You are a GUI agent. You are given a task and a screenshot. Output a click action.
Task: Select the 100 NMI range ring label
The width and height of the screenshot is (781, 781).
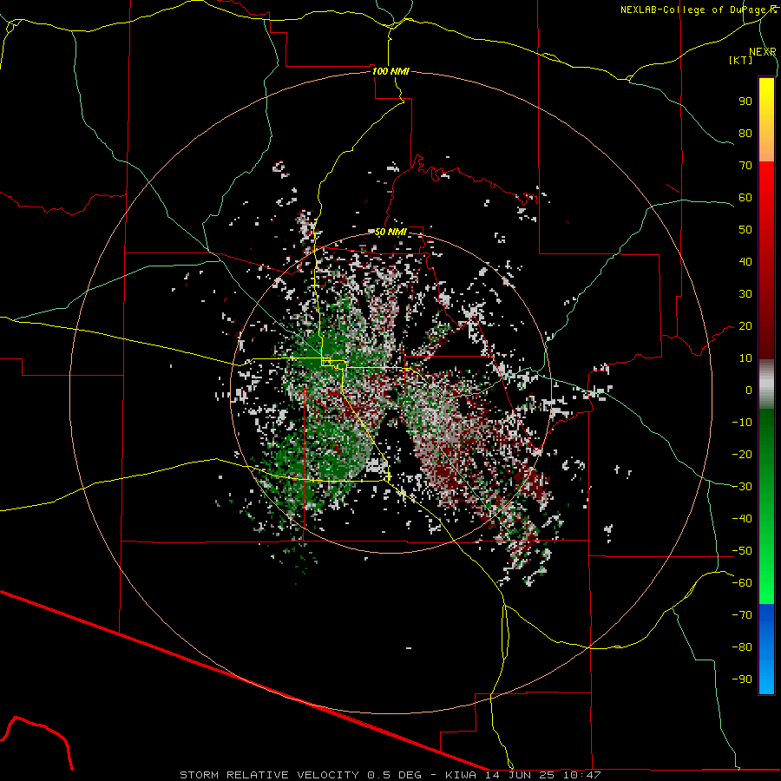coord(390,71)
